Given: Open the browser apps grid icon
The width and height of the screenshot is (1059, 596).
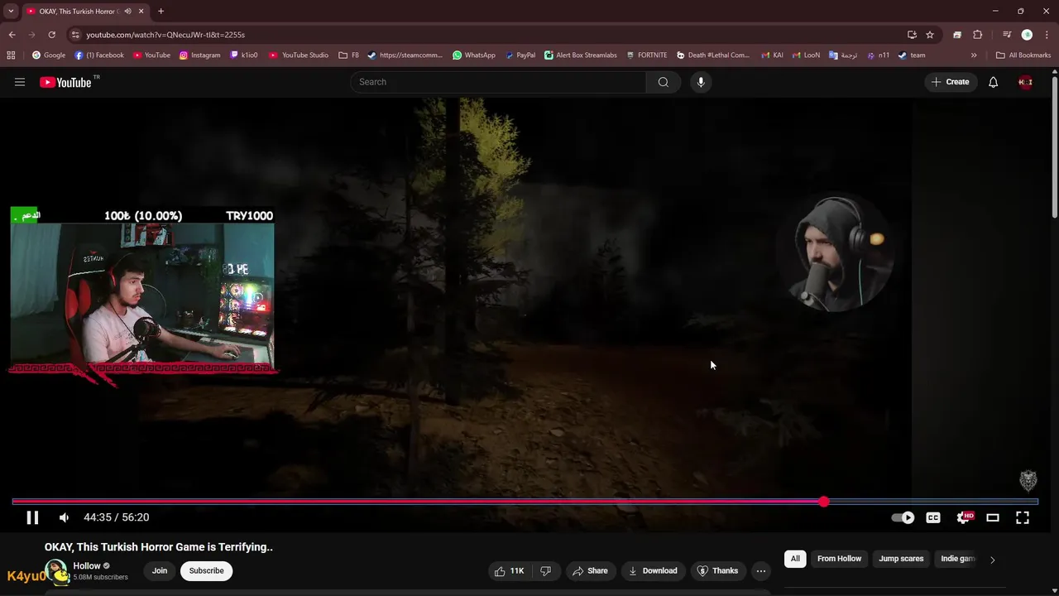Looking at the screenshot, I should click(x=11, y=55).
